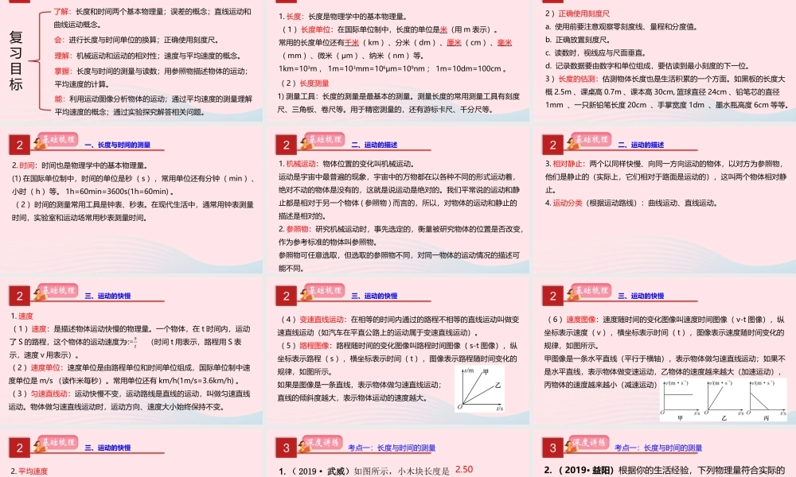796x477 pixels.
Task: Select the slide with 3. 相对静止
Action: coord(665,200)
